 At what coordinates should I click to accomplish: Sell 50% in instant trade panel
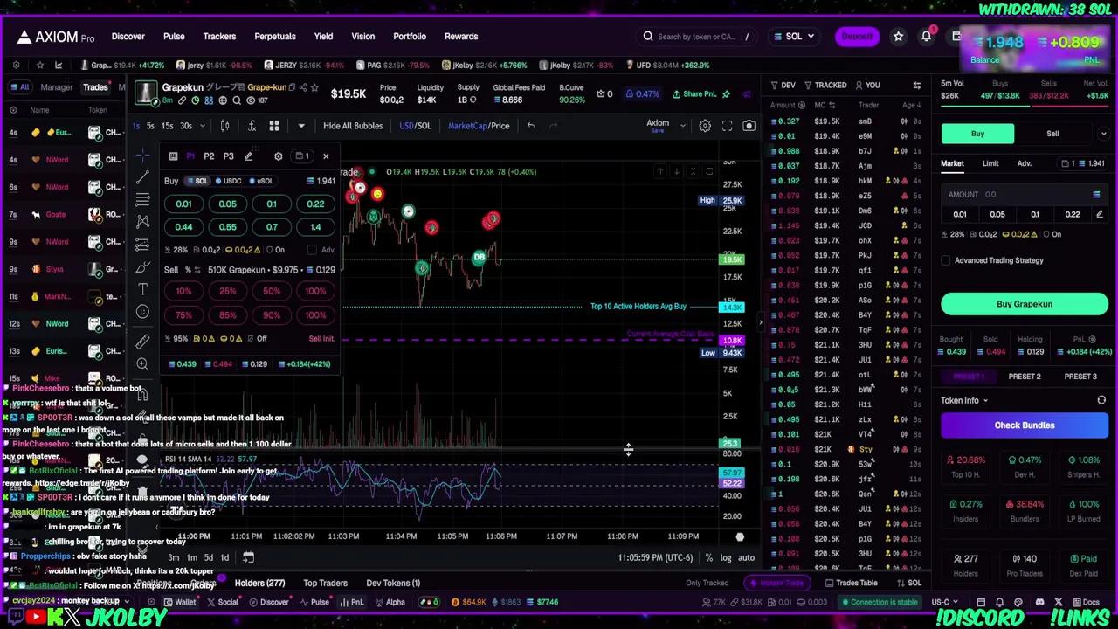pyautogui.click(x=272, y=291)
